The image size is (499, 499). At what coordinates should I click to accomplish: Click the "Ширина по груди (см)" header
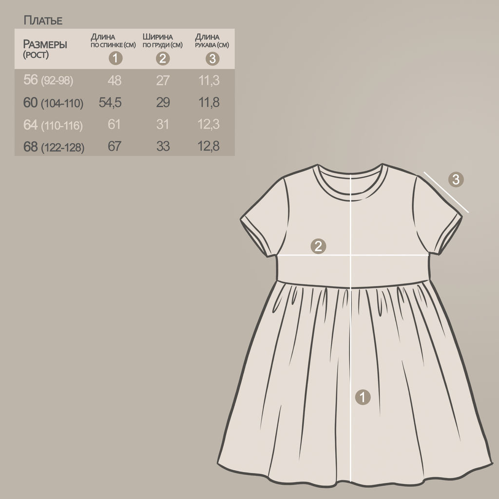coord(162,41)
